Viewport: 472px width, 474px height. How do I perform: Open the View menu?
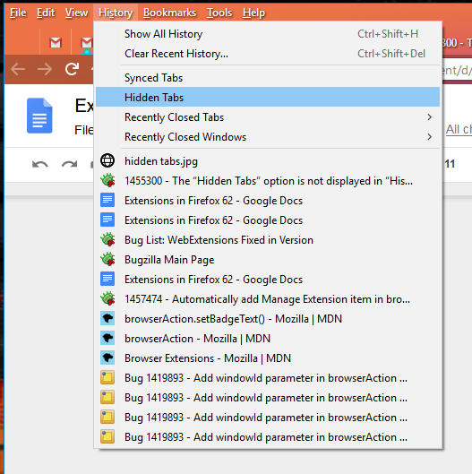(76, 13)
